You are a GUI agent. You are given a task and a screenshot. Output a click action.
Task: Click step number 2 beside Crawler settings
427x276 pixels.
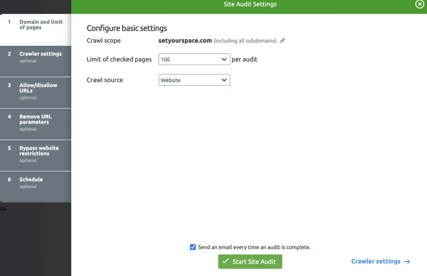coord(9,54)
